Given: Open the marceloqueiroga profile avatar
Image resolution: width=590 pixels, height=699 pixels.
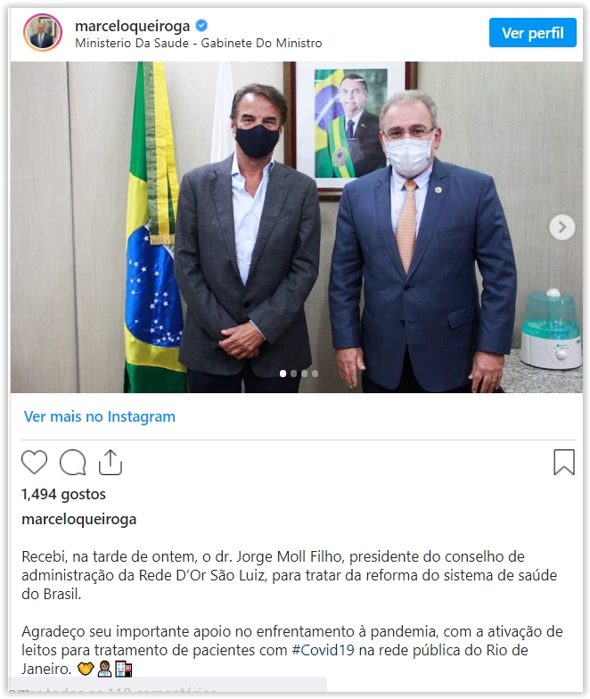Looking at the screenshot, I should point(43,32).
